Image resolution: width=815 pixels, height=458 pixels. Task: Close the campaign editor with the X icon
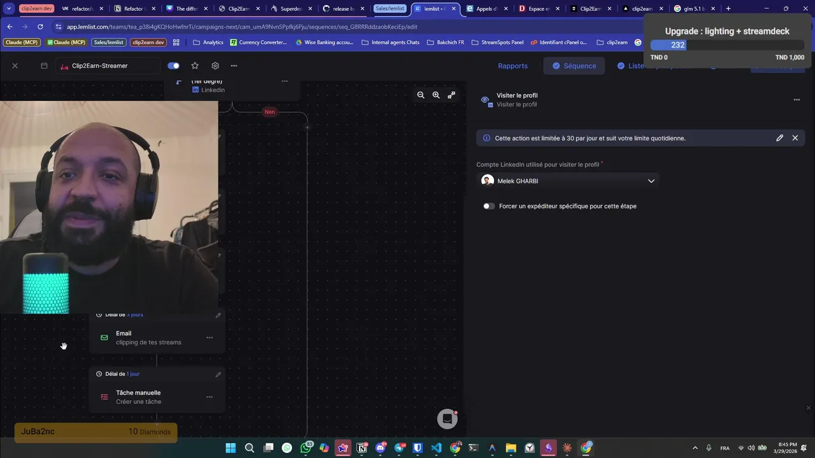pos(15,66)
